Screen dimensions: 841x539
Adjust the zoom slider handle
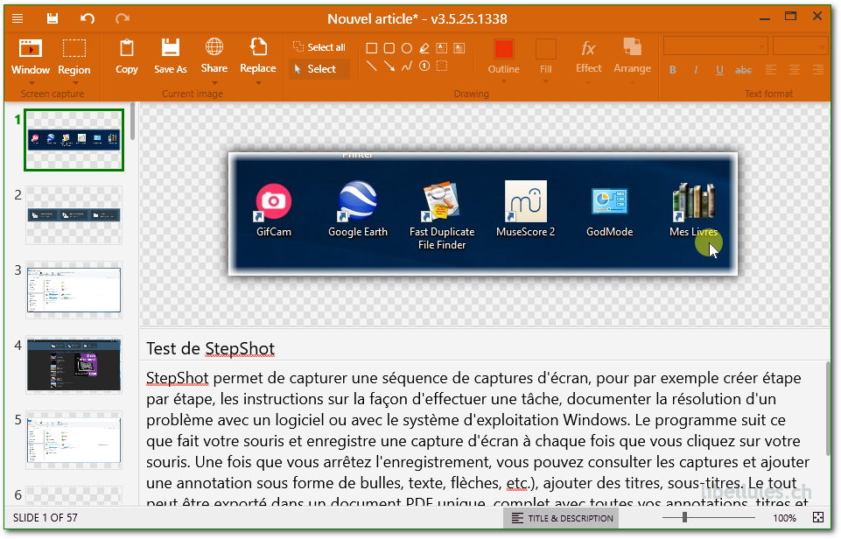point(684,517)
